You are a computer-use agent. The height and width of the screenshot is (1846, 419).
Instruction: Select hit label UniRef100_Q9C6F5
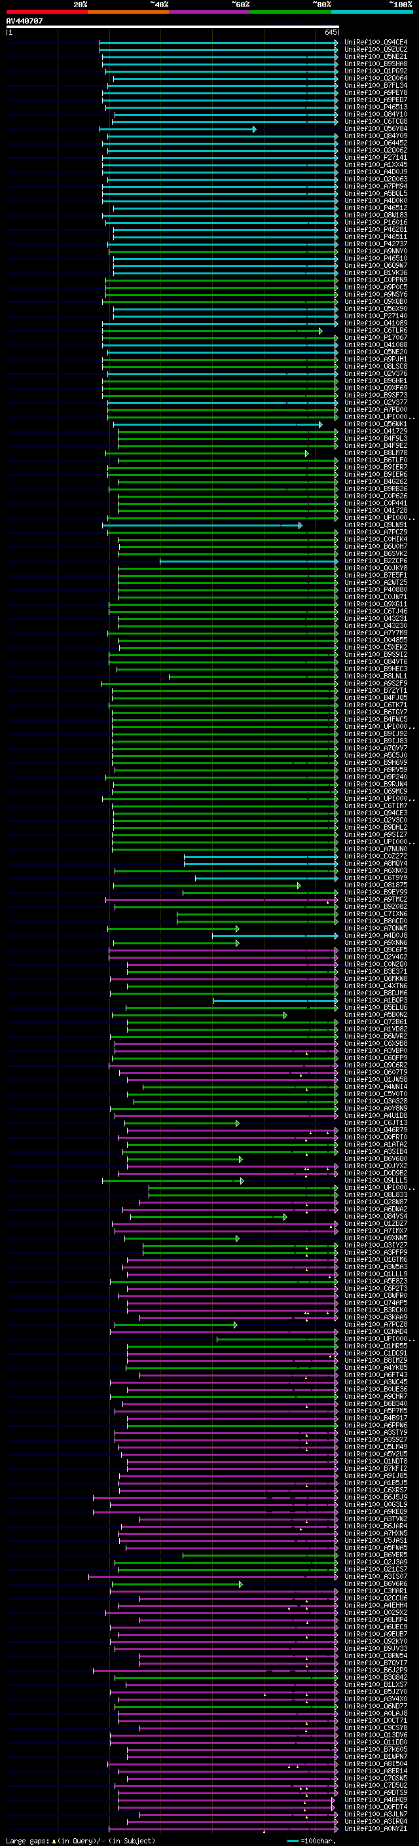click(x=376, y=950)
